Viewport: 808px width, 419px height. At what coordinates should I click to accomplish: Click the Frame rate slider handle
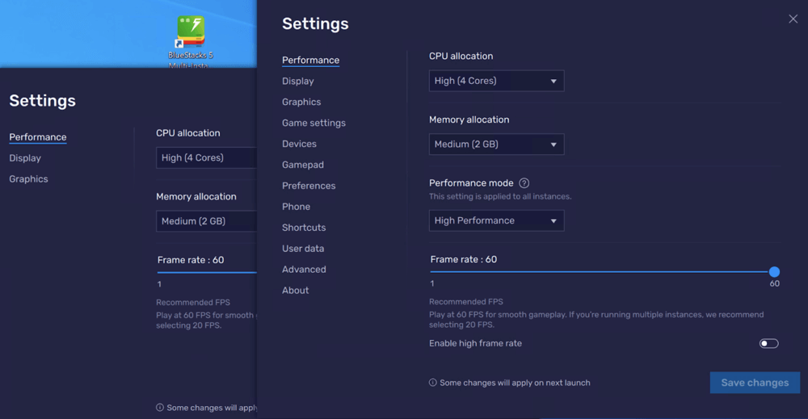(774, 272)
